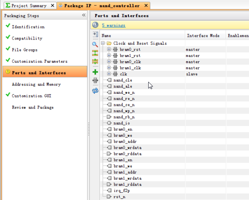Open the Review and Package step
This screenshot has width=249, height=200.
33,107
